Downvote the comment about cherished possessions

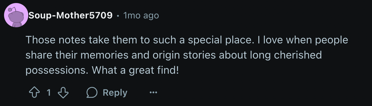click(x=63, y=93)
